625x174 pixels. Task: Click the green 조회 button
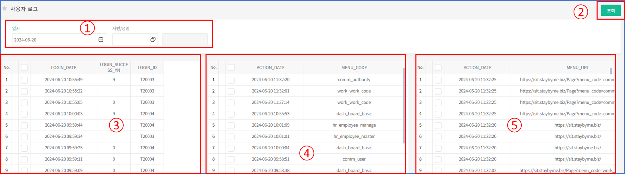[x=611, y=10]
